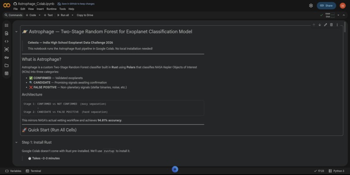Open the Files folder icon in sidebar
The image size is (350, 175).
click(x=7, y=66)
